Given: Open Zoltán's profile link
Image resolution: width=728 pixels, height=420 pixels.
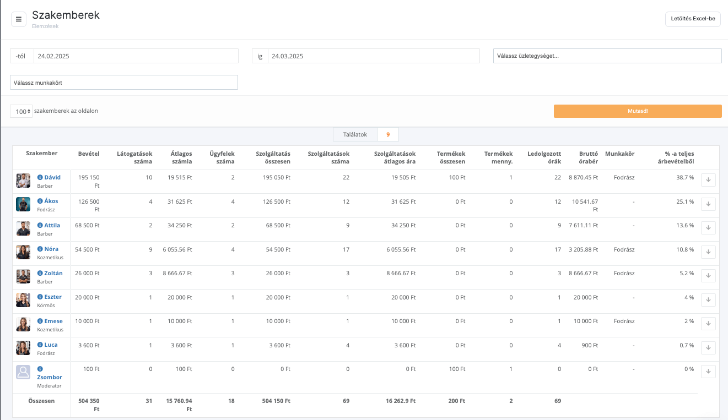Looking at the screenshot, I should pos(53,274).
